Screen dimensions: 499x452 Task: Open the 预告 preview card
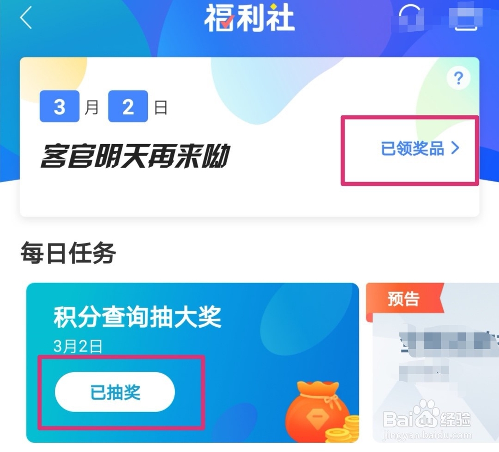pyautogui.click(x=433, y=363)
